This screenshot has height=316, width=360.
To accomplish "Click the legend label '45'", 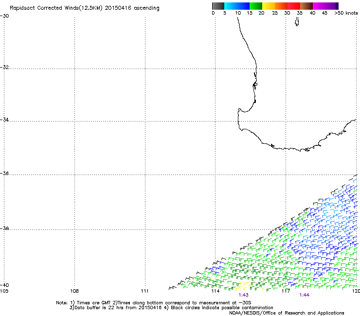I will point(324,13).
